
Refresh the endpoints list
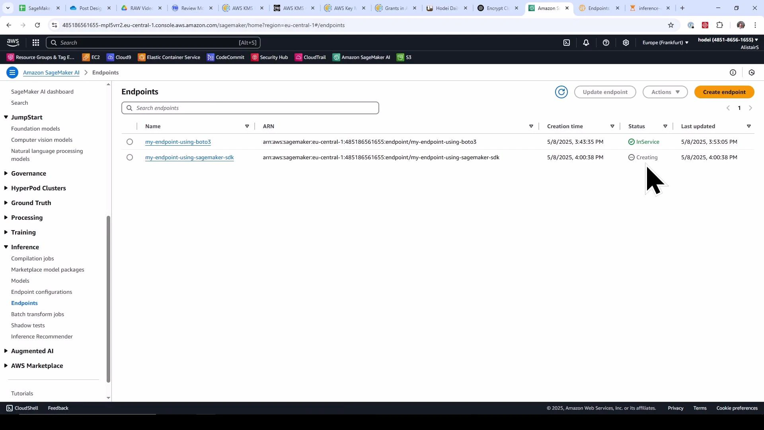(x=561, y=92)
